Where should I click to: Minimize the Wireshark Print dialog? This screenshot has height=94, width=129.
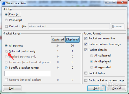[x=108, y=2]
